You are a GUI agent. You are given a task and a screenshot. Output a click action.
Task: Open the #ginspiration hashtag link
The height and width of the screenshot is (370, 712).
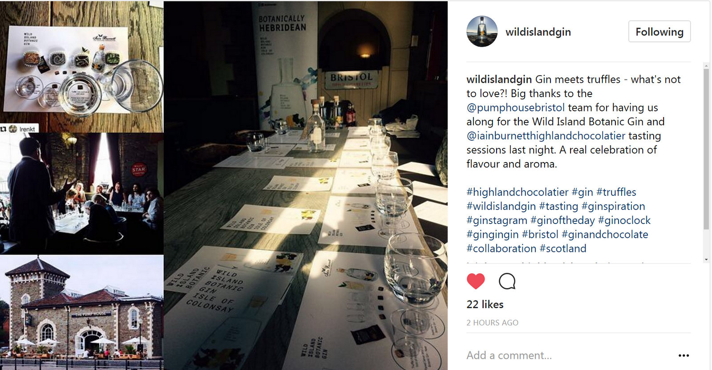point(613,207)
